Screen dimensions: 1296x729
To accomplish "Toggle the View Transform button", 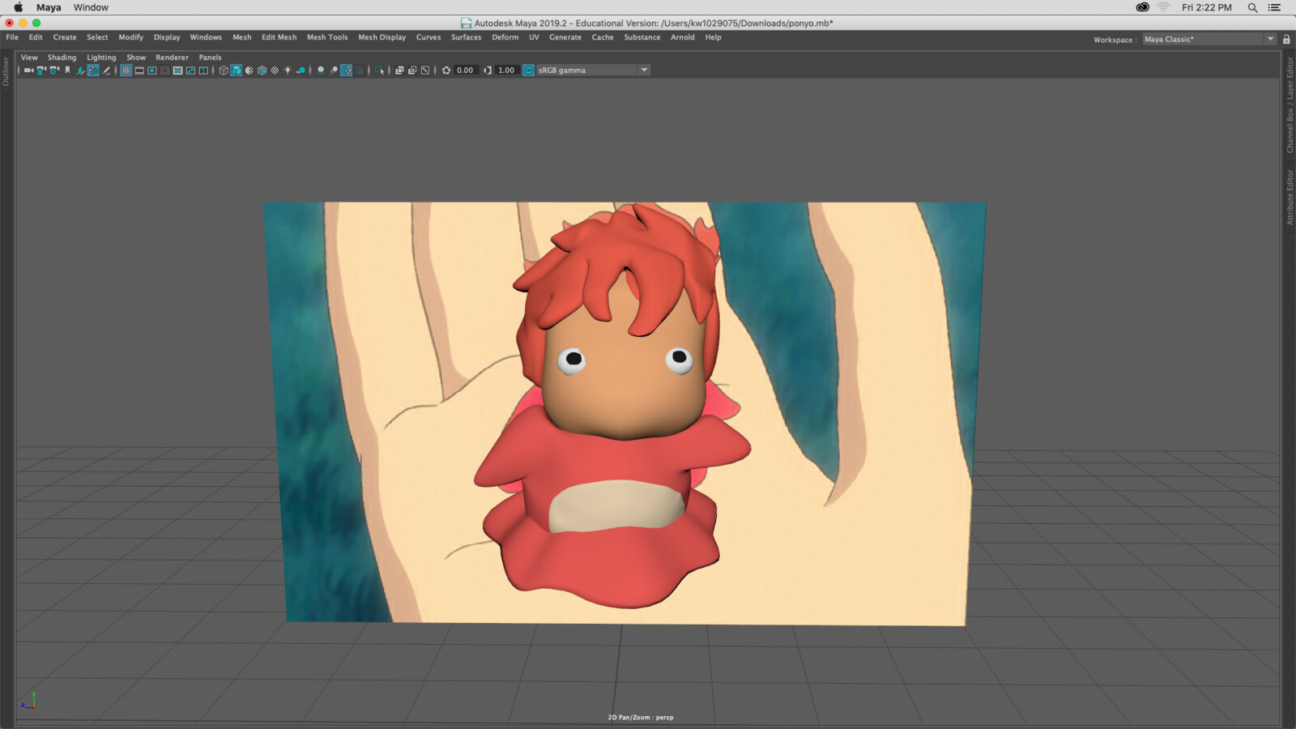I will click(529, 70).
